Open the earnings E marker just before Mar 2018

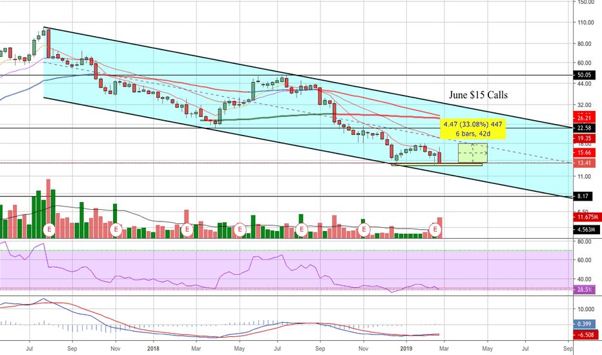point(187,230)
